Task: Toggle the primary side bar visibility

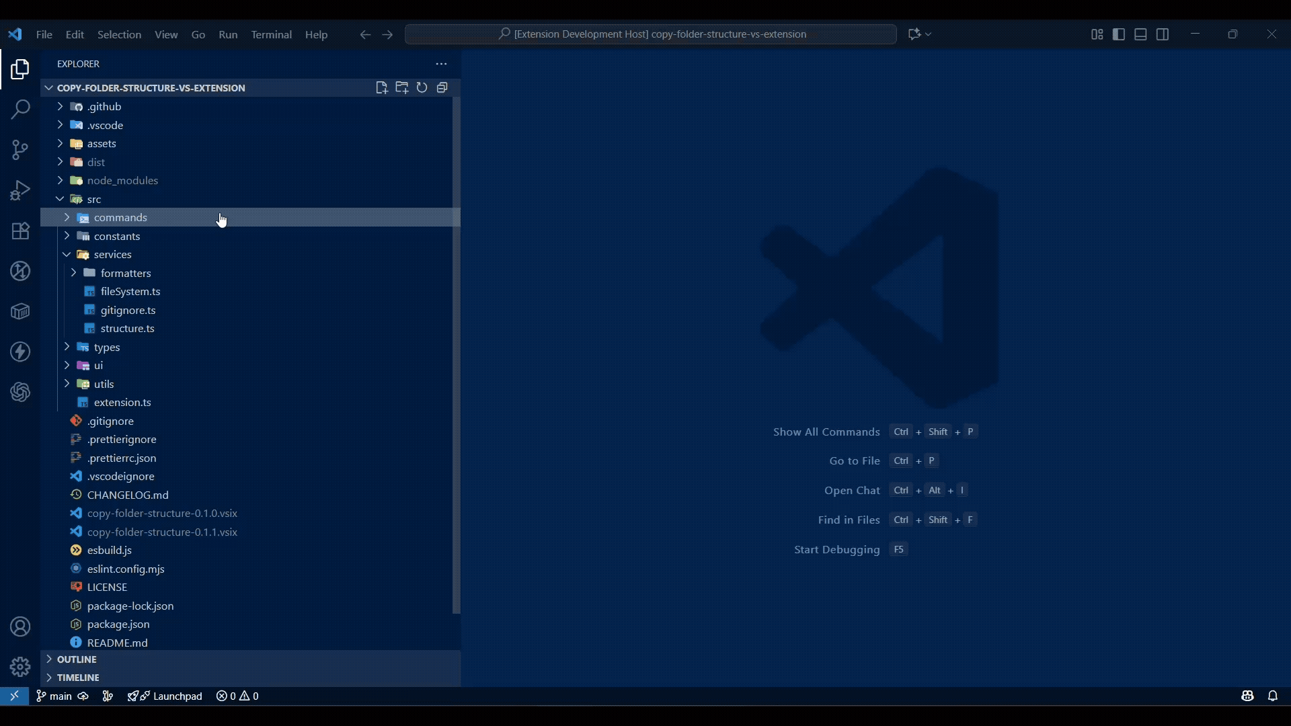Action: pos(1119,34)
